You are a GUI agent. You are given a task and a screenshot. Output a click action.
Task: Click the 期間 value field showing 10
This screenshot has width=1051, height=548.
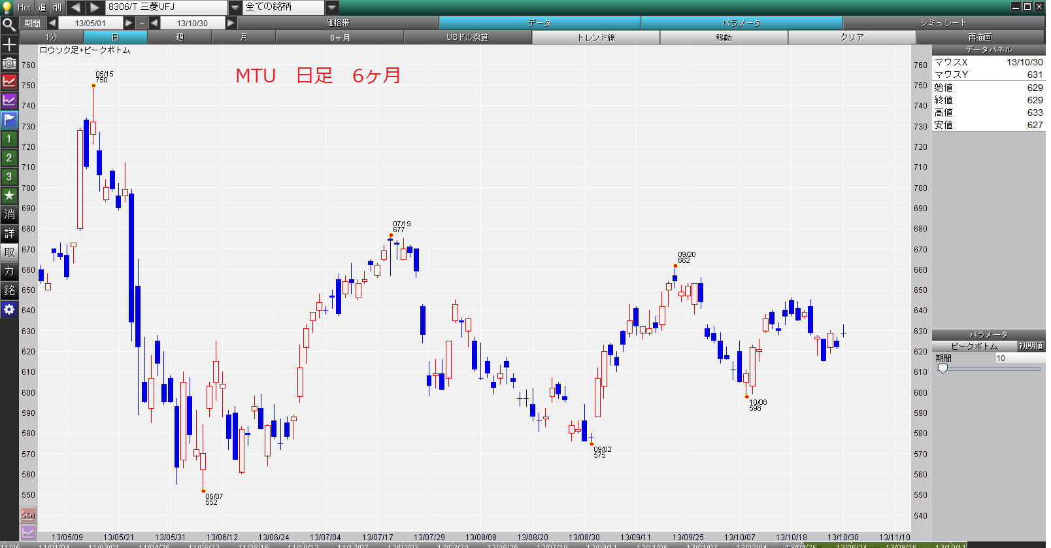click(1020, 358)
